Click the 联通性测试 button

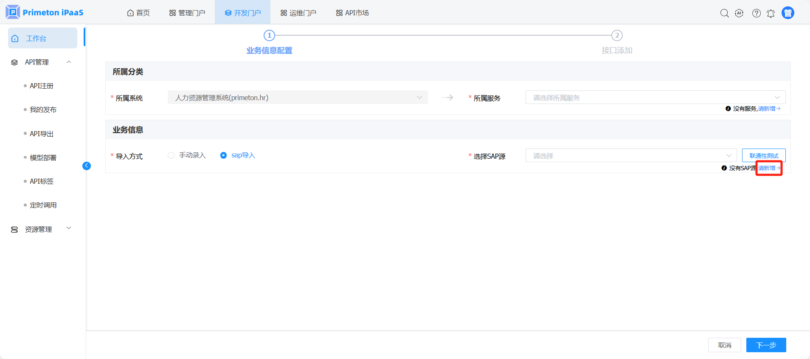tap(763, 156)
